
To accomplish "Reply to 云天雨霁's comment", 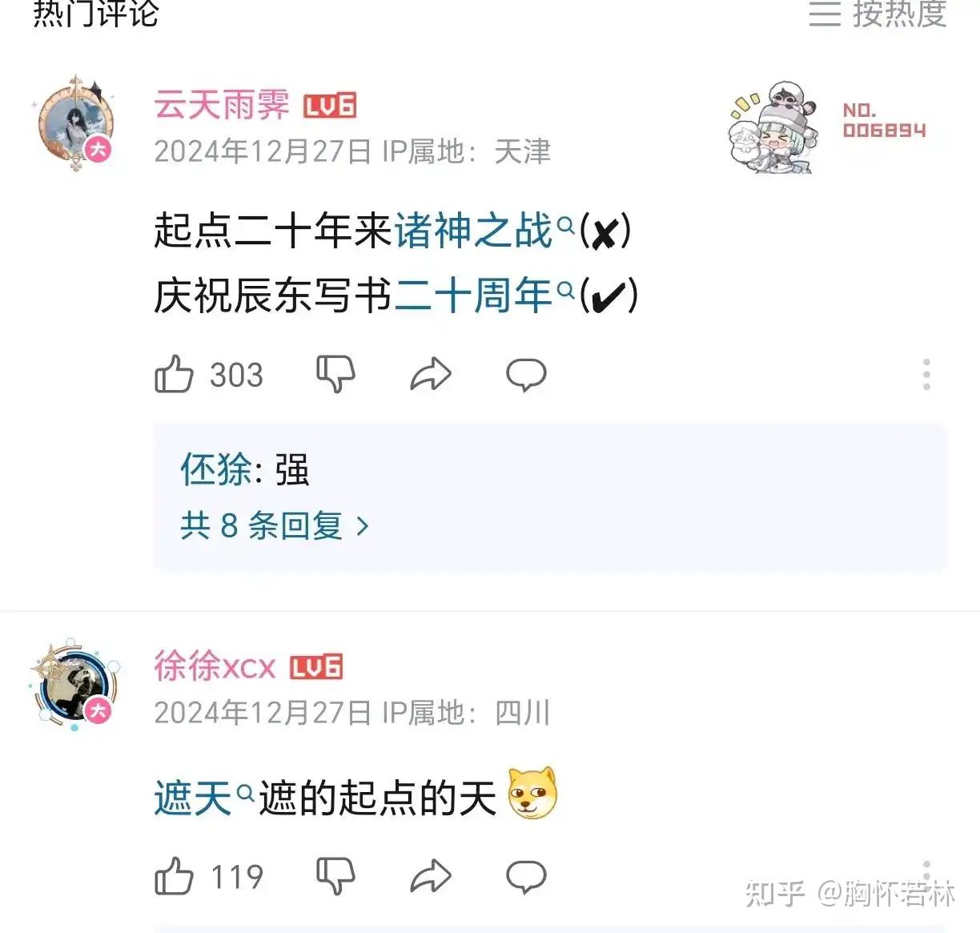I will [526, 374].
